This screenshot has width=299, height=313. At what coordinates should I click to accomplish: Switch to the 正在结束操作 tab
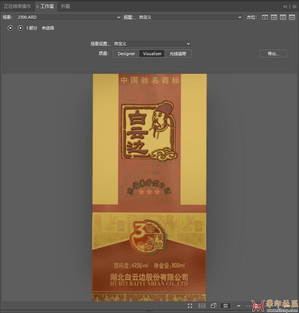point(18,6)
